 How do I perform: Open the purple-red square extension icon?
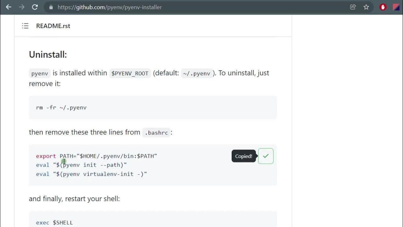[x=396, y=7]
